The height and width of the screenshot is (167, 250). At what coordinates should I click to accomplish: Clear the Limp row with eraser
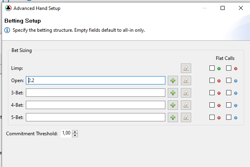pyautogui.click(x=186, y=68)
